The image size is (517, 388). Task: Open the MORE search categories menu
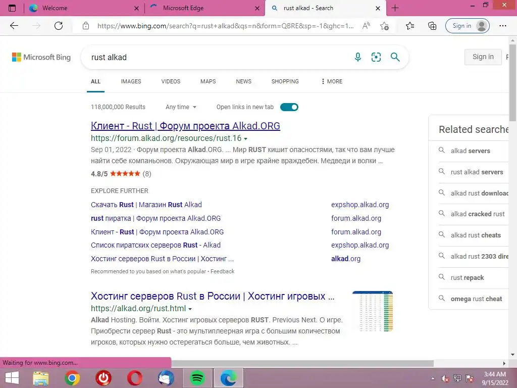[332, 81]
